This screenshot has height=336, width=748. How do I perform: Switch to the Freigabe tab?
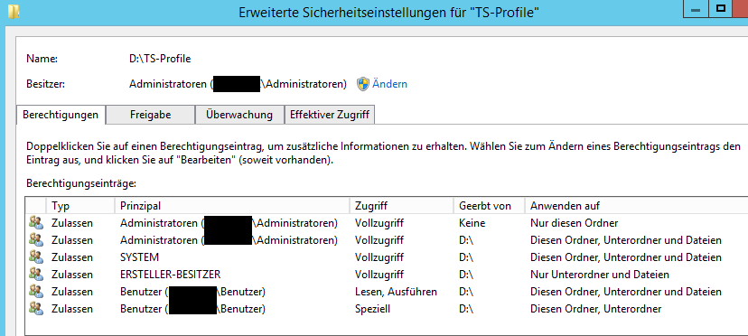[150, 115]
